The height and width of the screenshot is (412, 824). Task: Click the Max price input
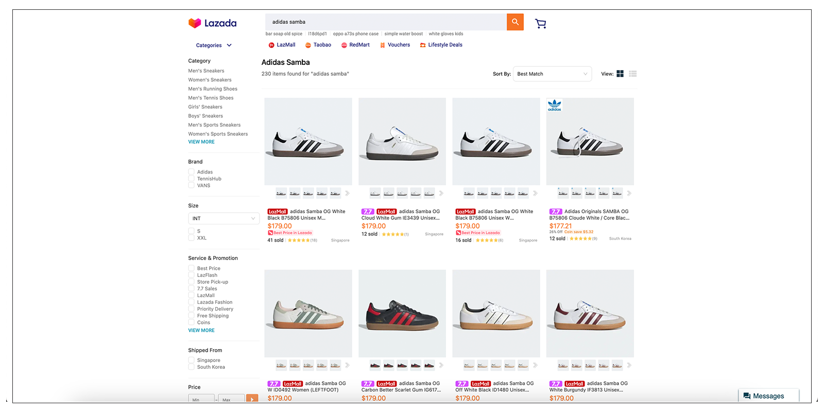tap(231, 400)
